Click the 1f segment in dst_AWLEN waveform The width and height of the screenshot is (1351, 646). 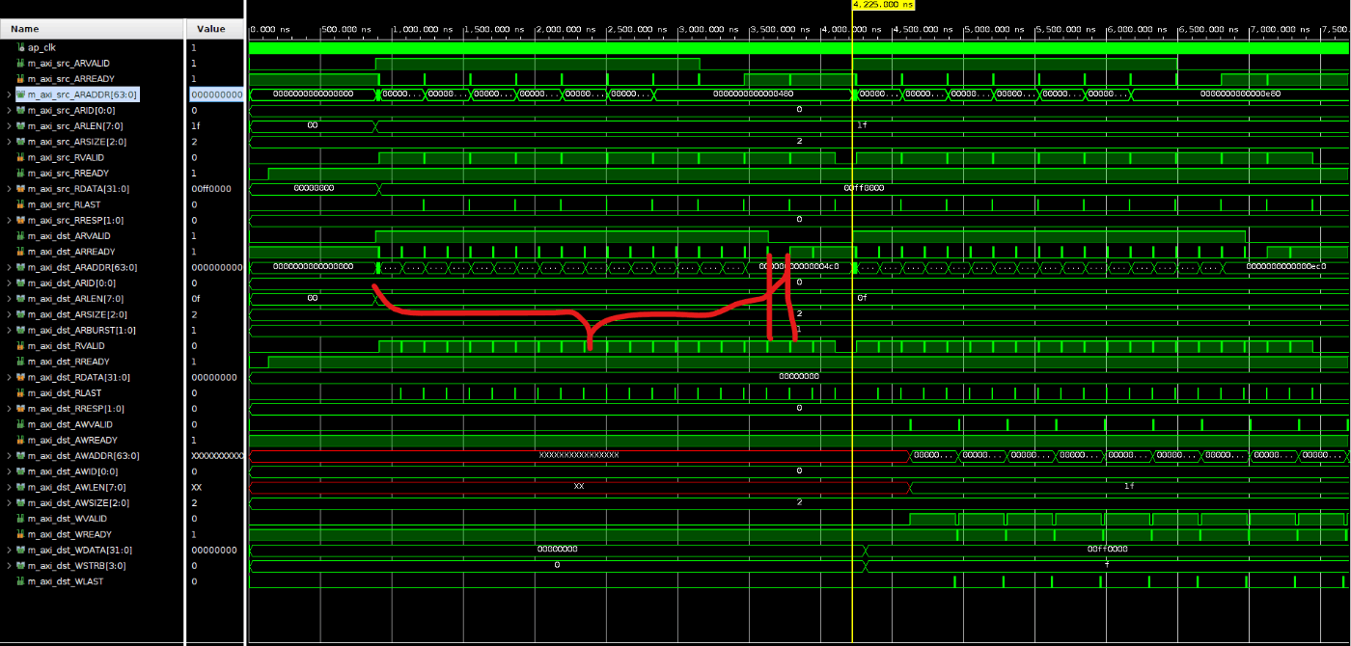(x=1129, y=487)
